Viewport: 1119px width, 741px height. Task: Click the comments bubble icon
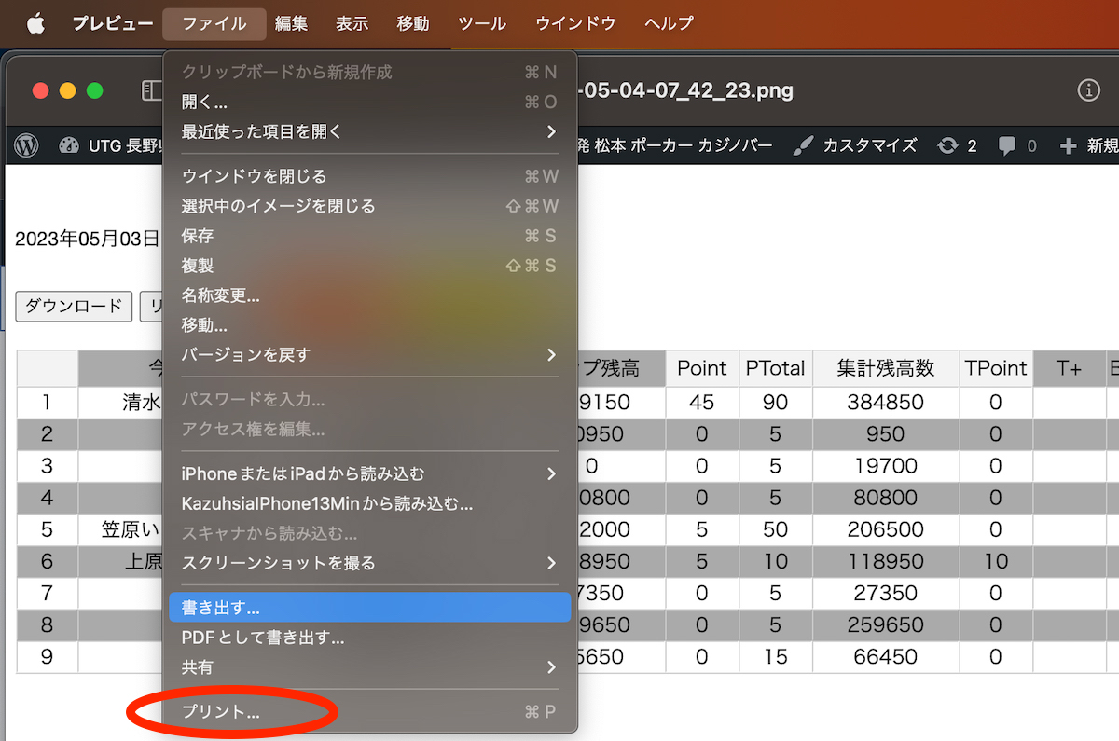click(1006, 145)
